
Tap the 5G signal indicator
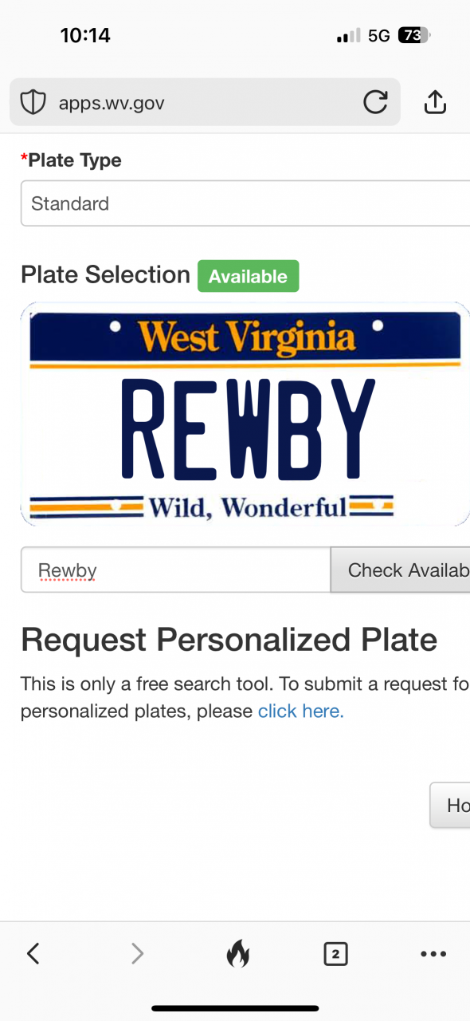tap(378, 35)
